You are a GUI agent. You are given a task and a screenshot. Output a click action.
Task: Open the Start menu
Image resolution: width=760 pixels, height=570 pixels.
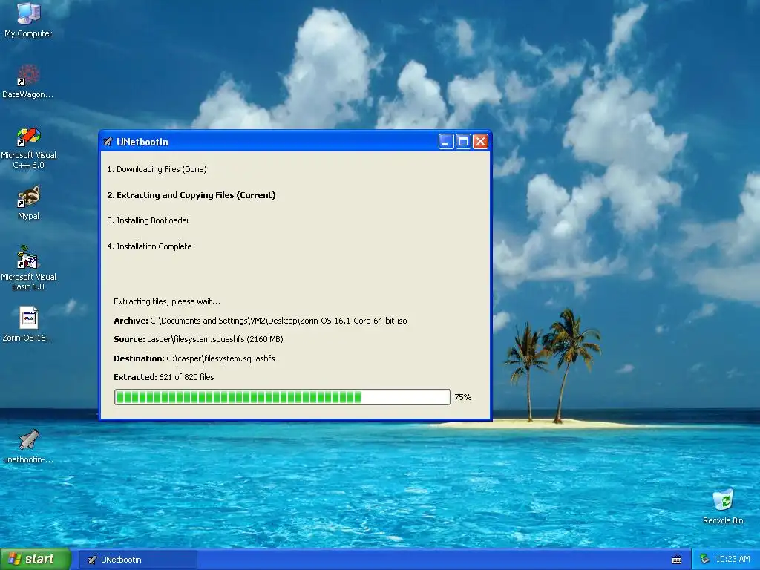(x=36, y=560)
